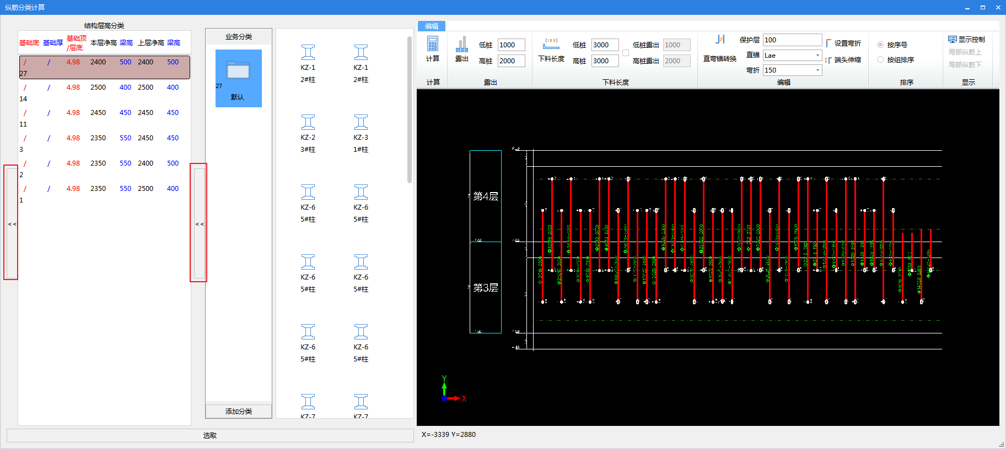
Task: Click the 第4层 label in drawing
Action: coord(486,196)
